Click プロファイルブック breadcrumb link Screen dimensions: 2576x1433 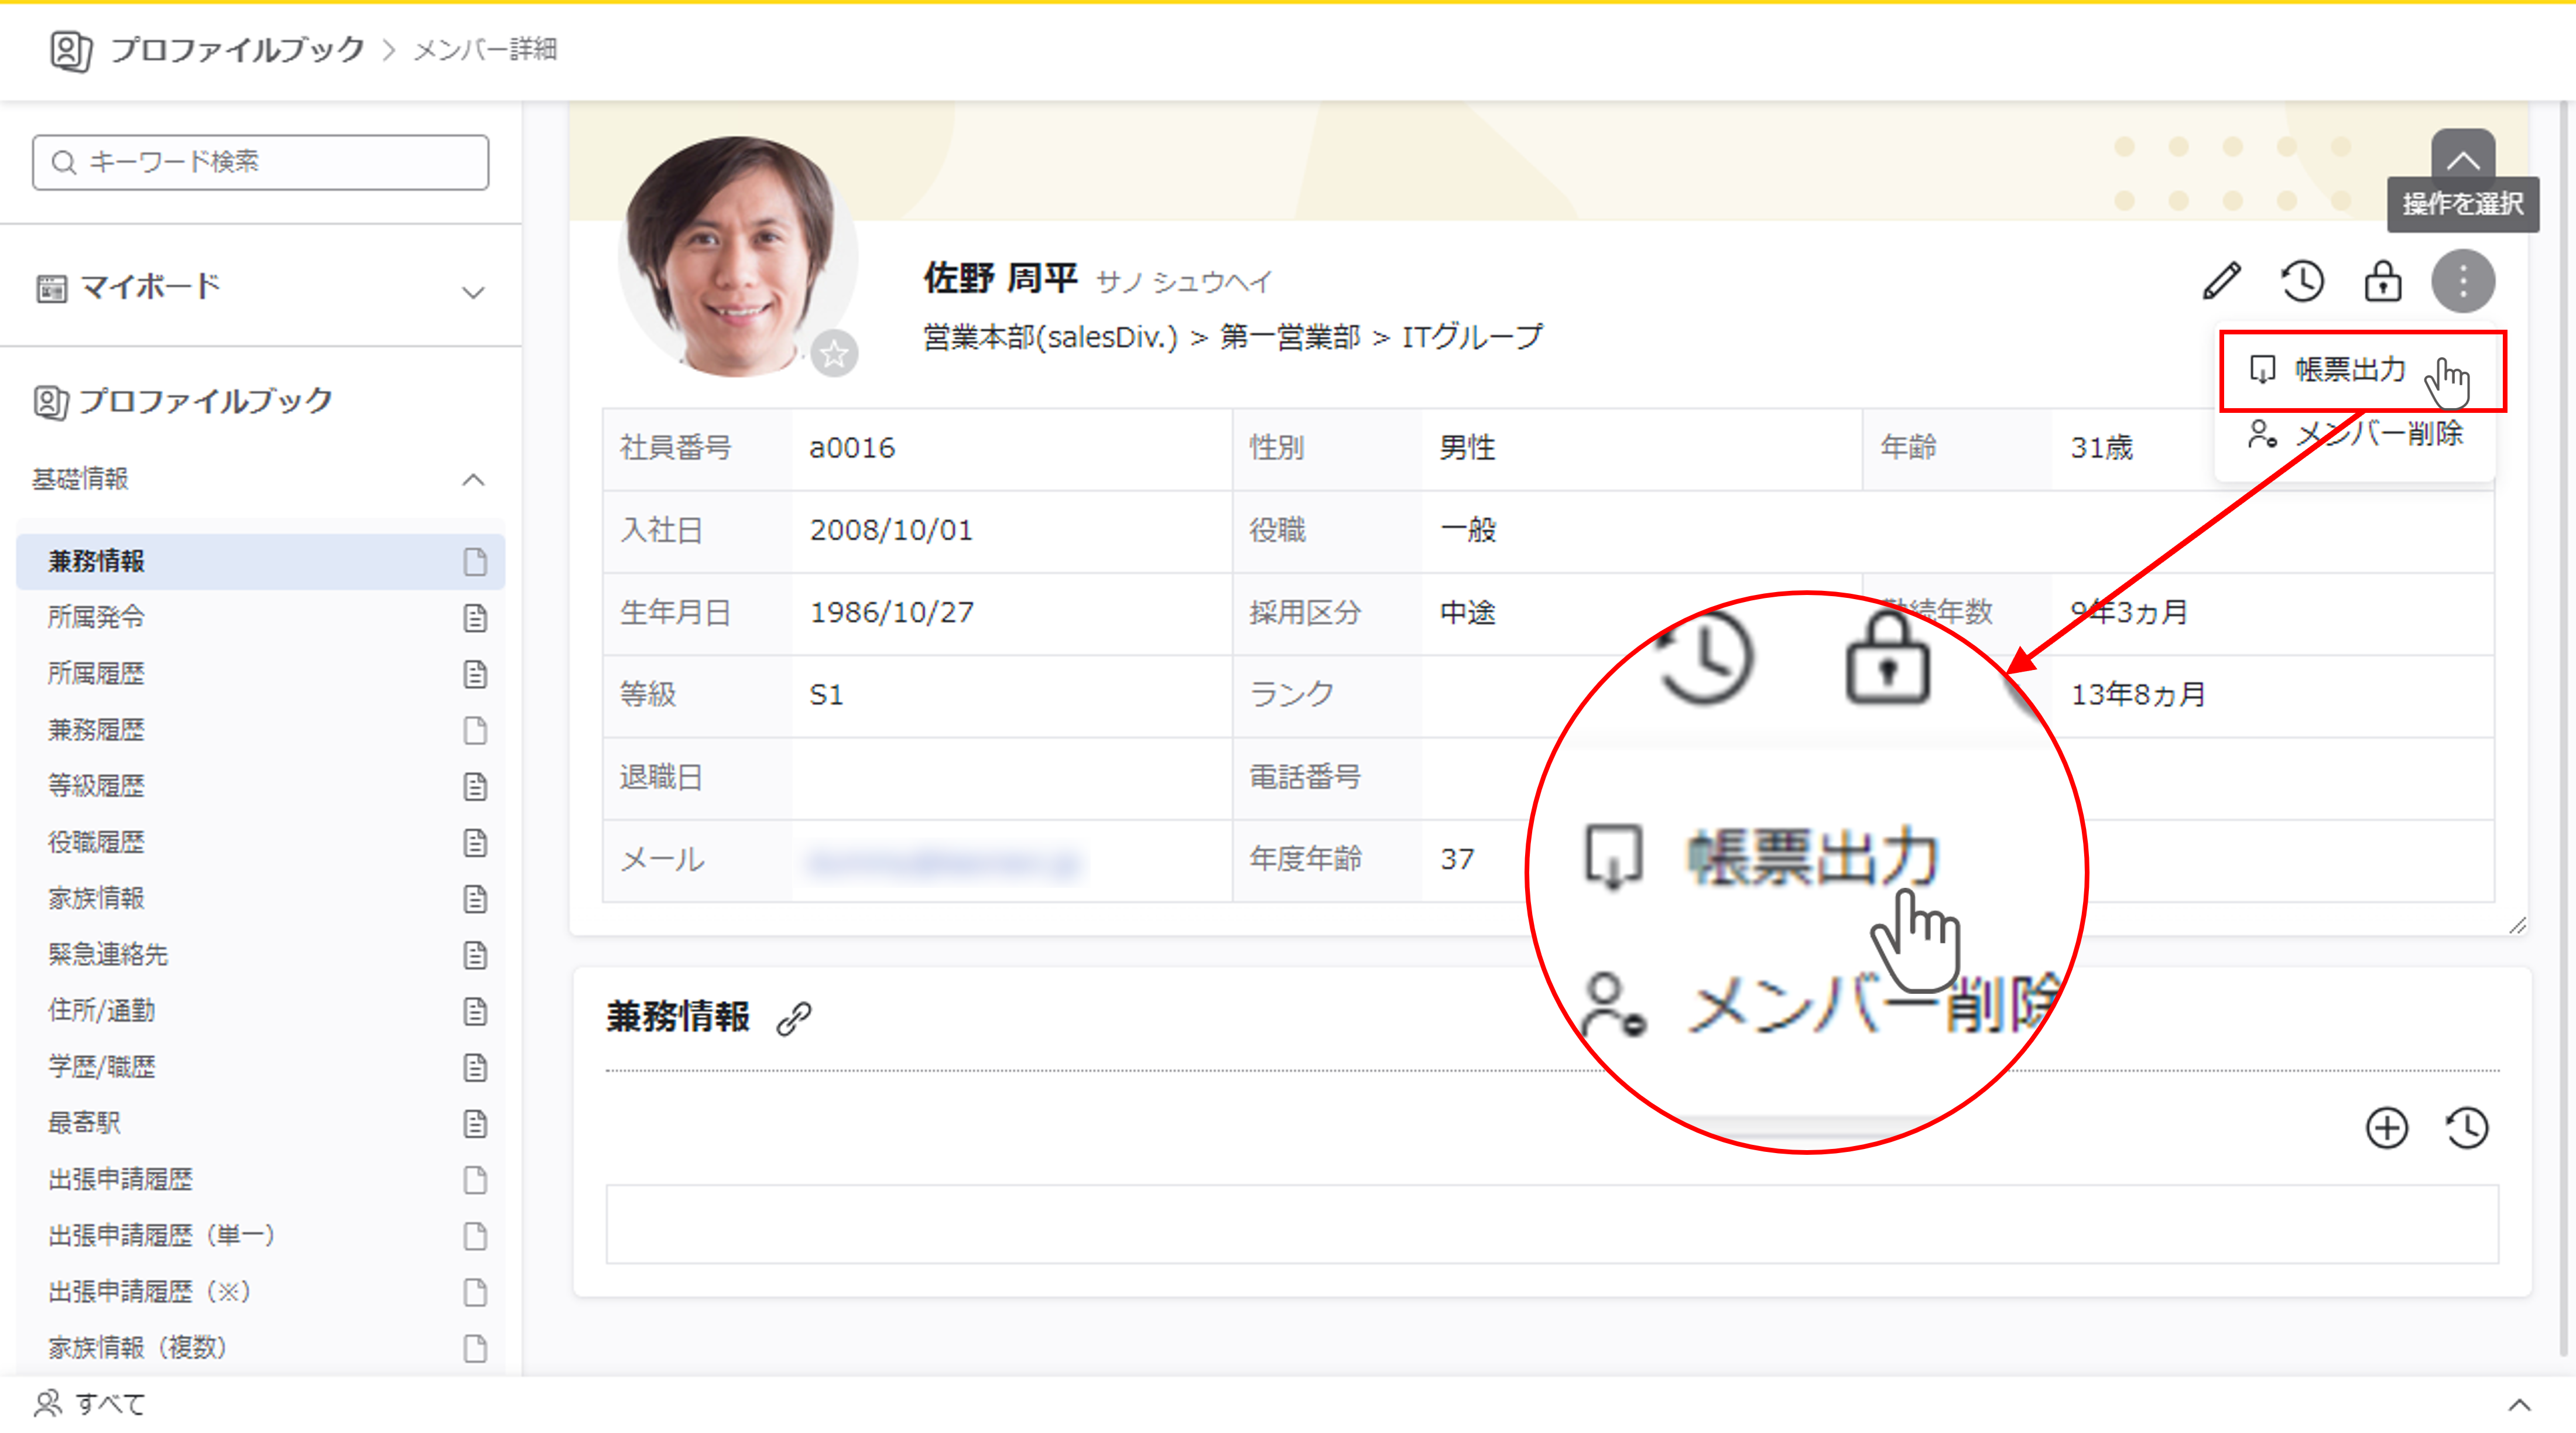pos(238,49)
